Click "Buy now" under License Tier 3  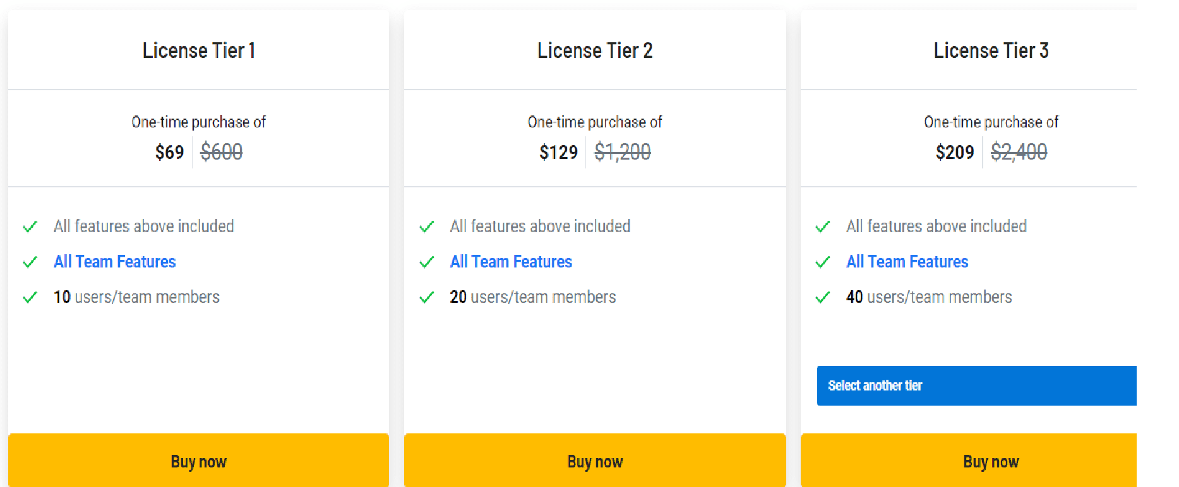[991, 461]
